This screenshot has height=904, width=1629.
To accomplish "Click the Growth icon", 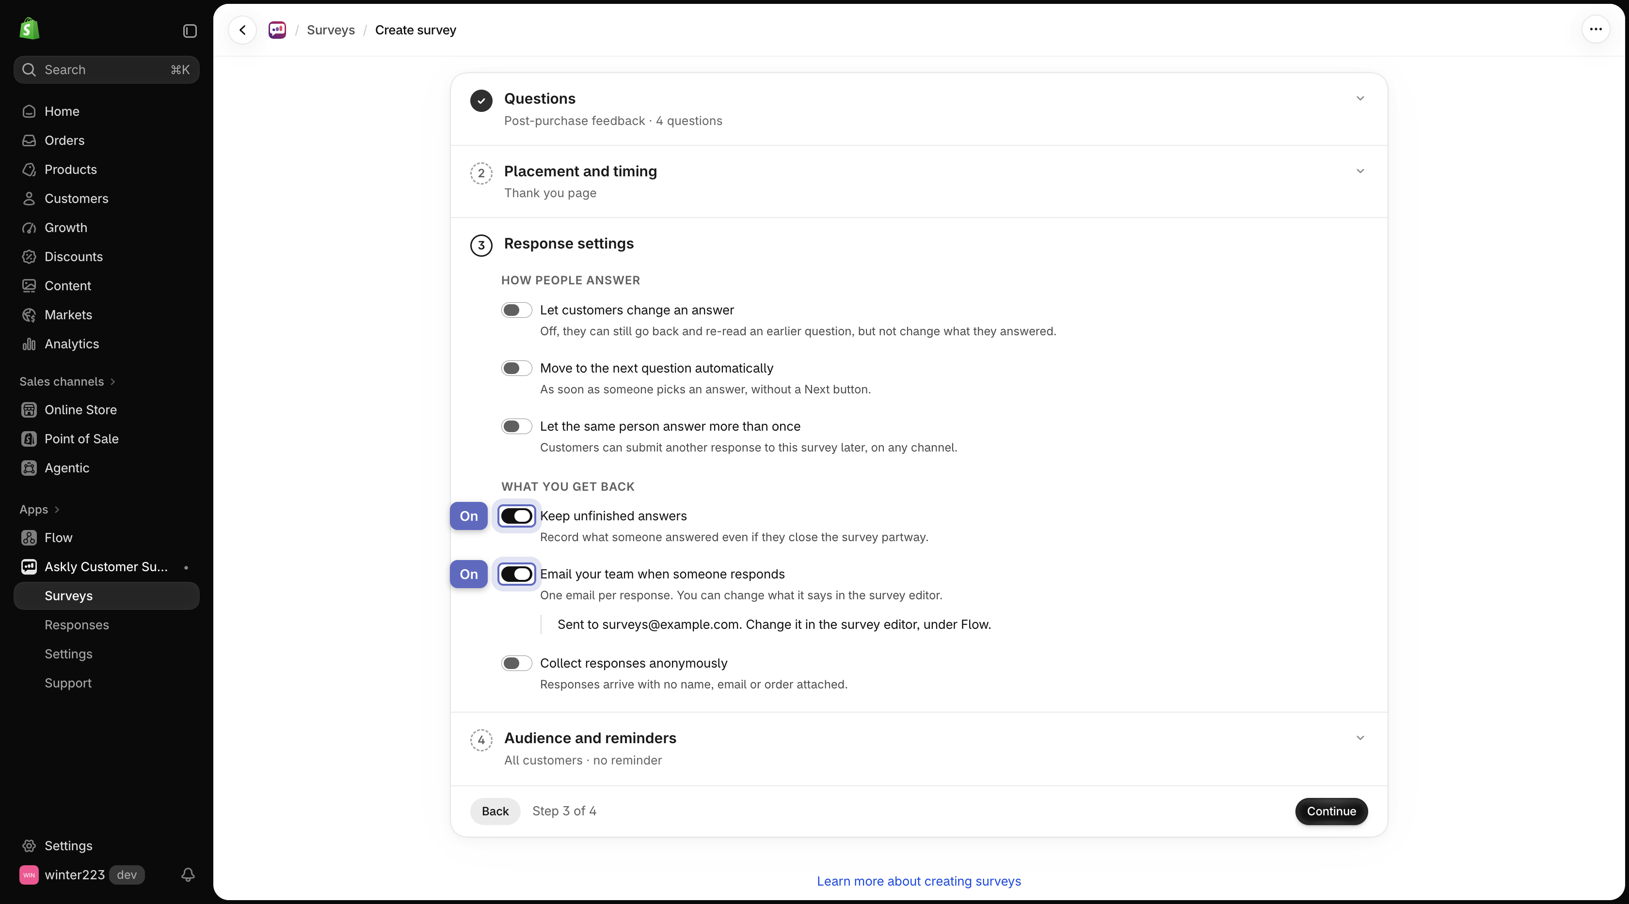I will click(29, 227).
